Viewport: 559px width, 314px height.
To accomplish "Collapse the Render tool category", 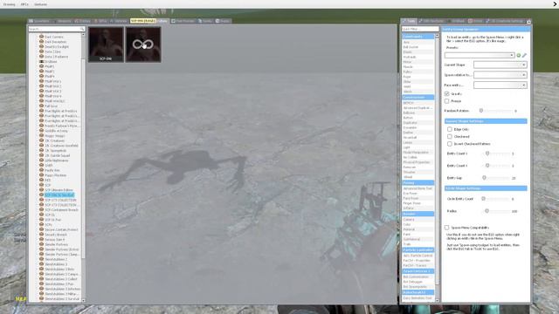I will tap(418, 214).
